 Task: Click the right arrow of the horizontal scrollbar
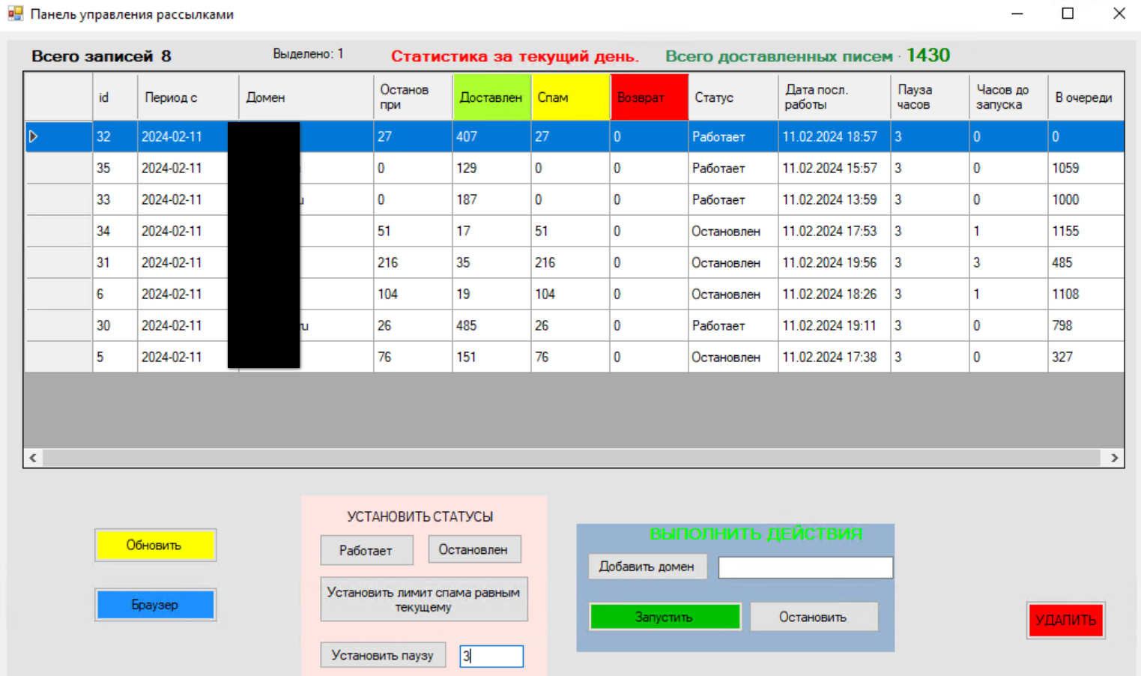pos(1115,457)
